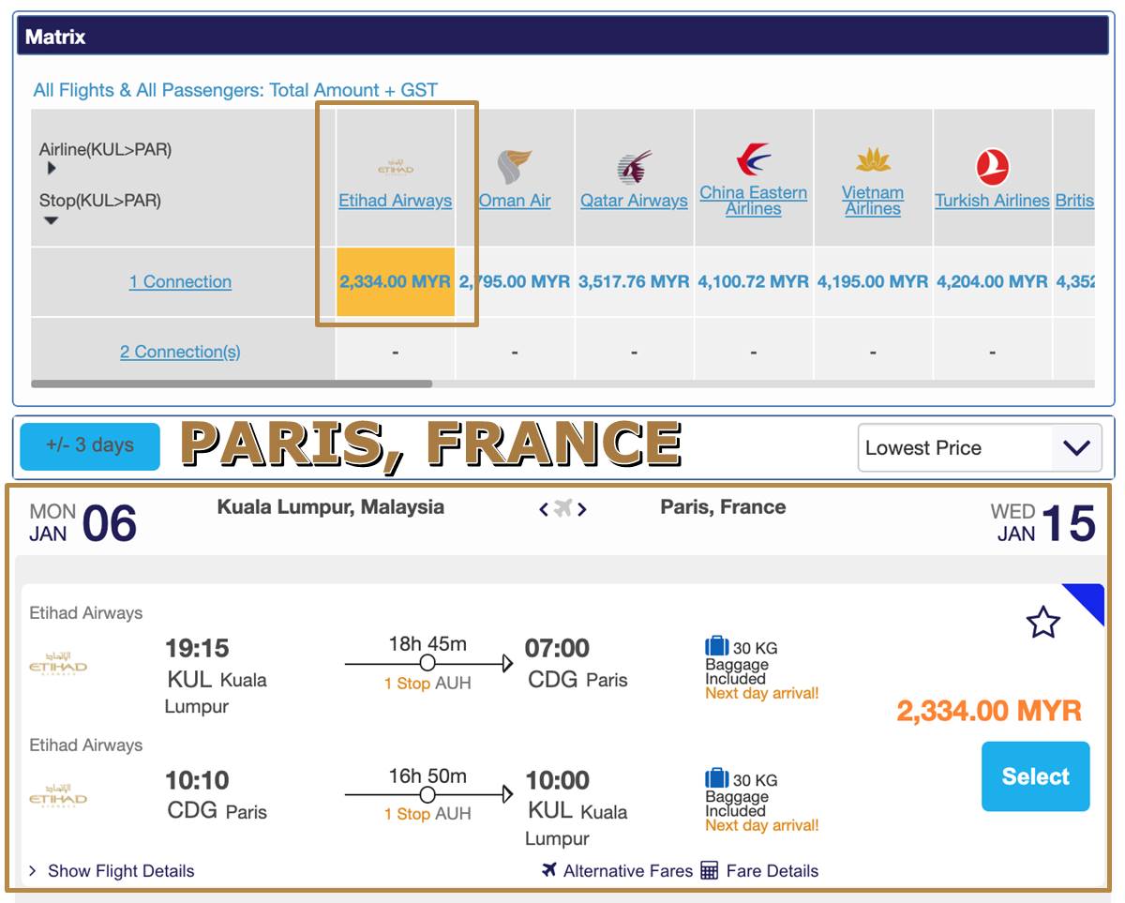Screen dimensions: 1125x903
Task: Select the 4,204.00 MYR Turkish Airlines fare
Action: coord(992,281)
